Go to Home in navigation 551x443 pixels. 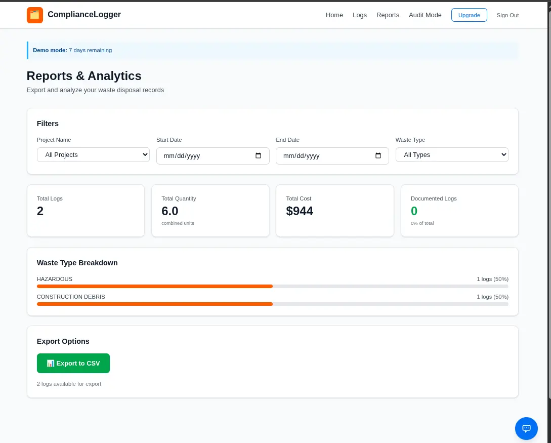(x=334, y=15)
